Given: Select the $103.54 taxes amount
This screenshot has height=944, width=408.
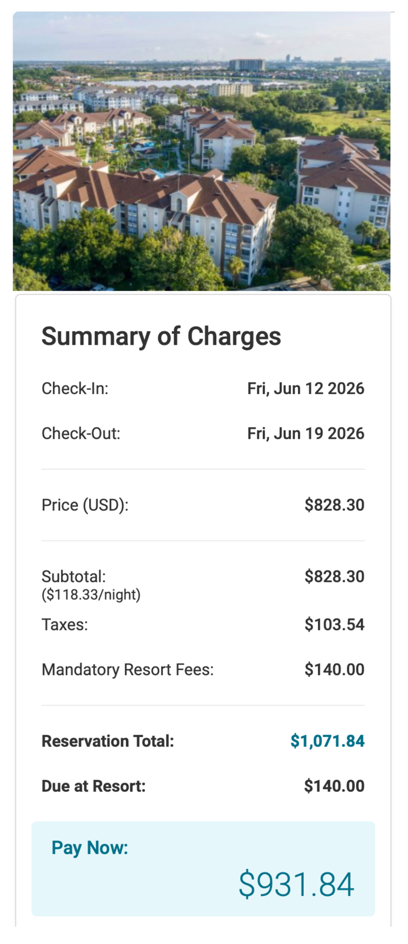Looking at the screenshot, I should [x=334, y=624].
